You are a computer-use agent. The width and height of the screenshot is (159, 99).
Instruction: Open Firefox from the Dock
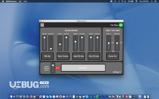click(31, 97)
